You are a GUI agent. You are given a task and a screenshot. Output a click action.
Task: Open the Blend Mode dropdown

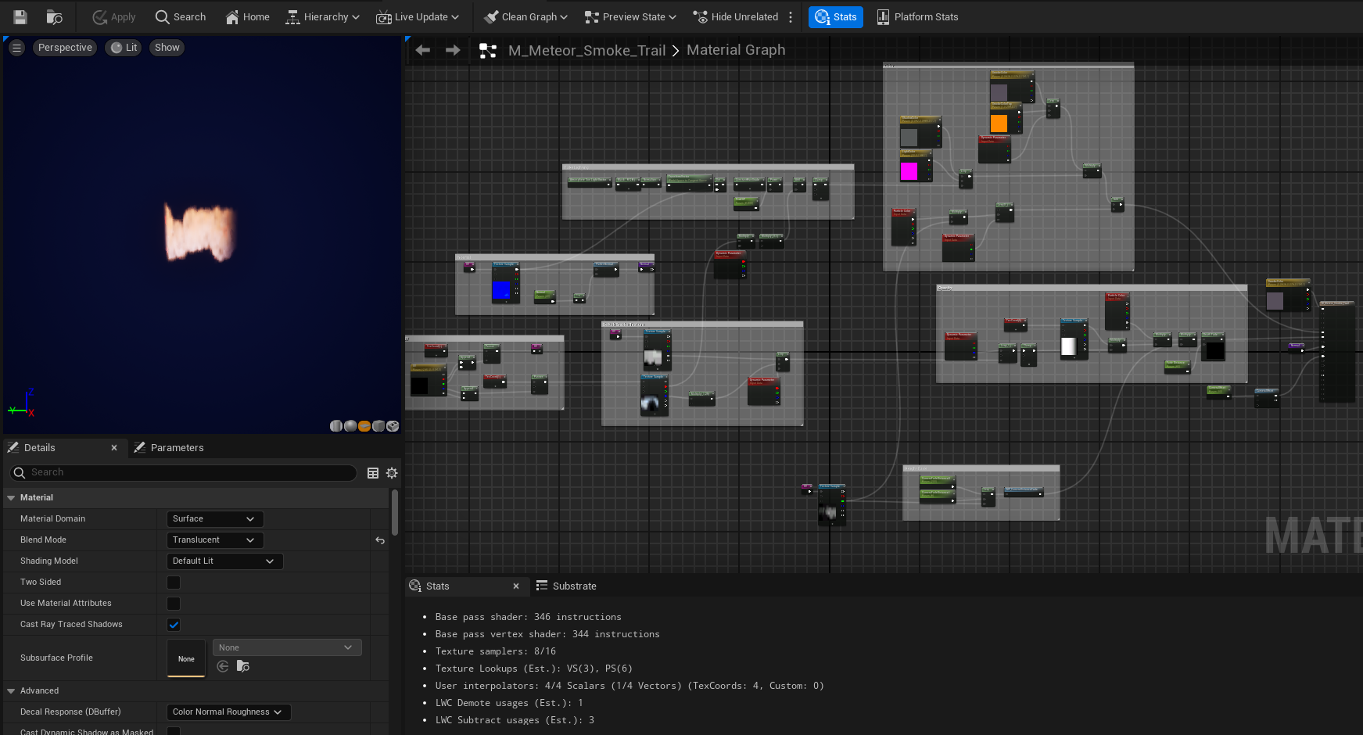[215, 540]
